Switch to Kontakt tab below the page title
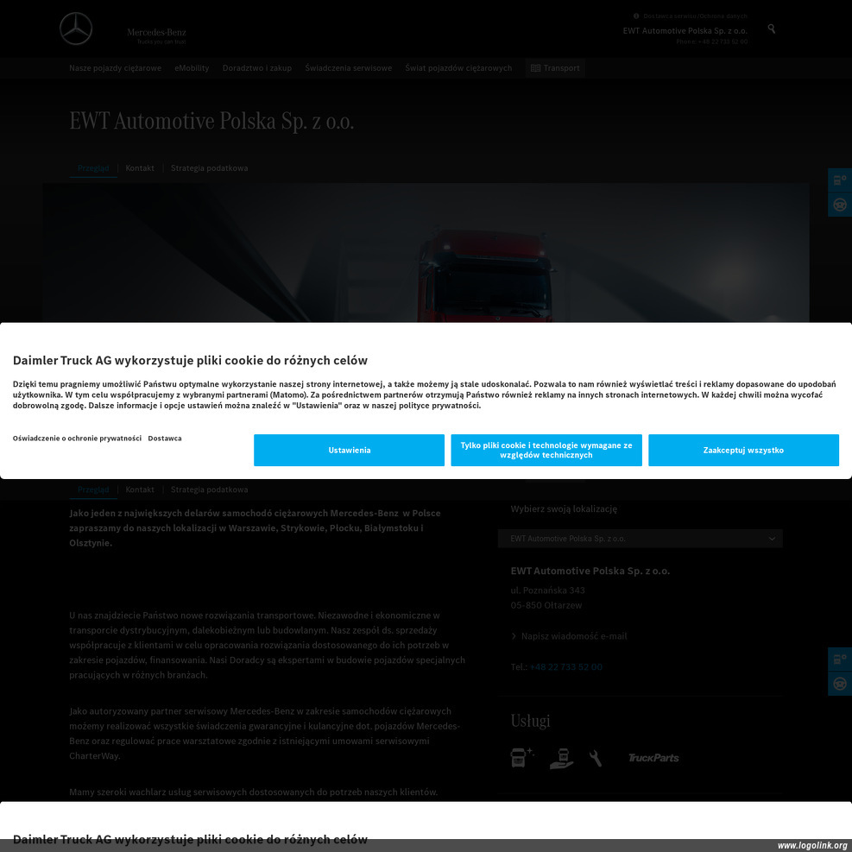This screenshot has width=852, height=852. click(x=140, y=168)
